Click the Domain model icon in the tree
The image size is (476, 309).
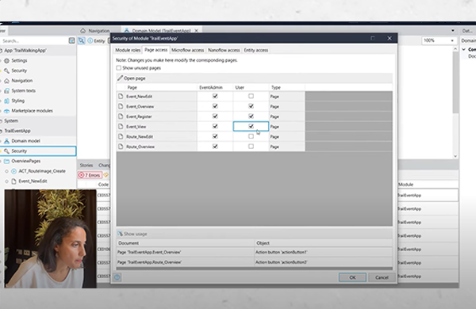(x=6, y=141)
